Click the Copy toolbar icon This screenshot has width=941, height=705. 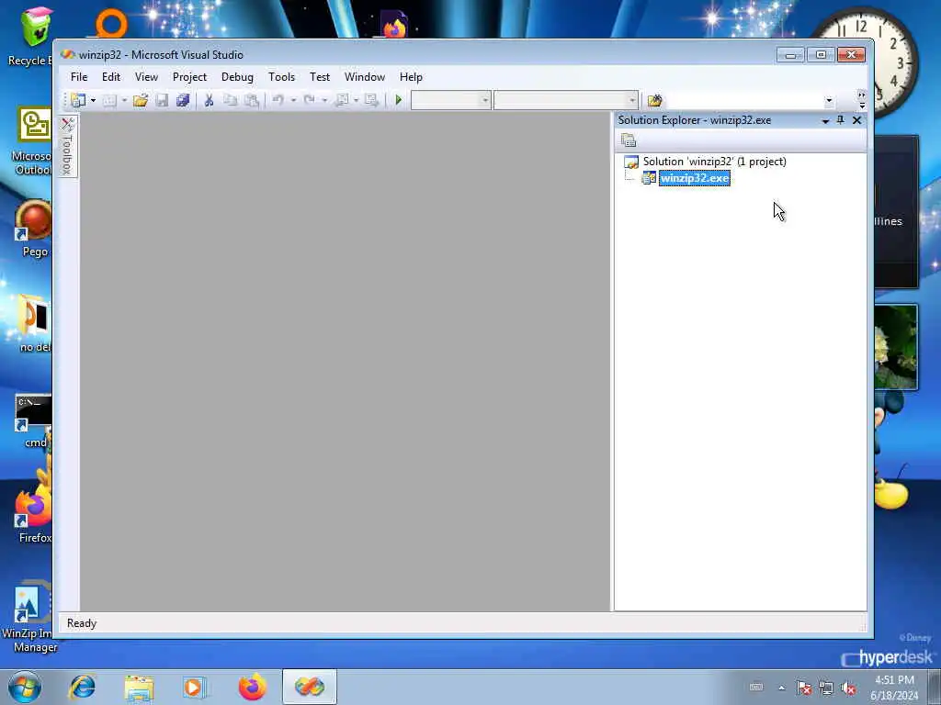click(230, 100)
